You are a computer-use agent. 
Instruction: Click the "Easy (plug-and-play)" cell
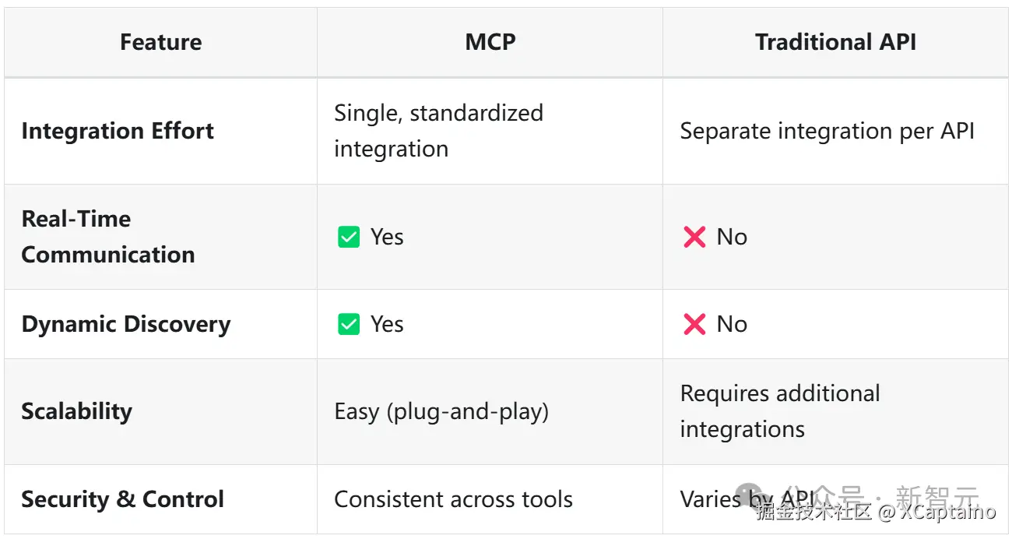coord(441,411)
